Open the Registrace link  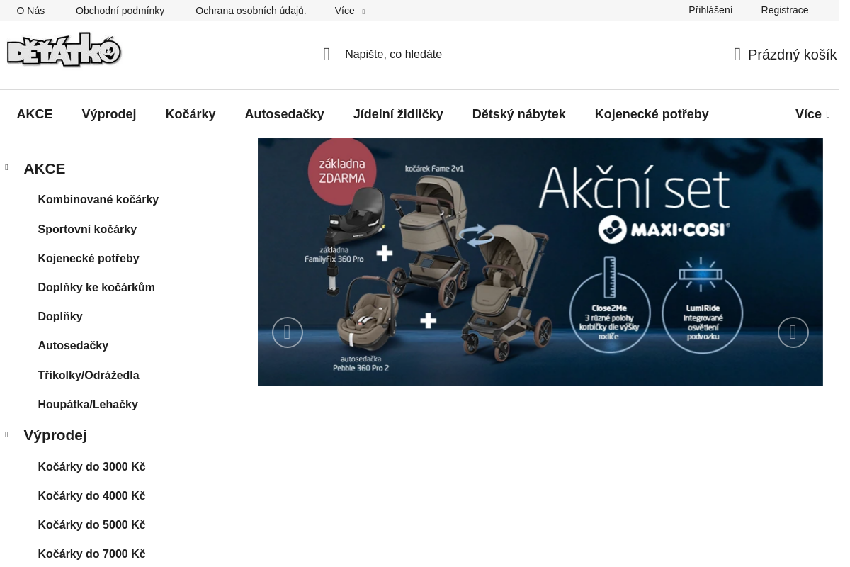coord(784,10)
